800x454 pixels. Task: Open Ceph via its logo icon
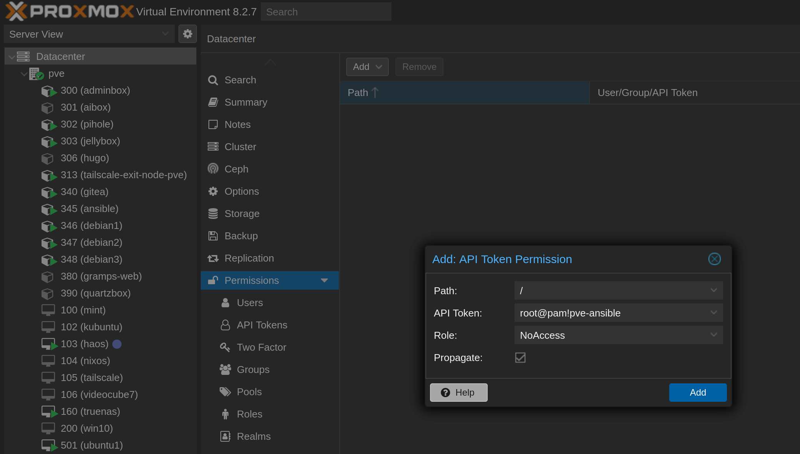pos(213,169)
